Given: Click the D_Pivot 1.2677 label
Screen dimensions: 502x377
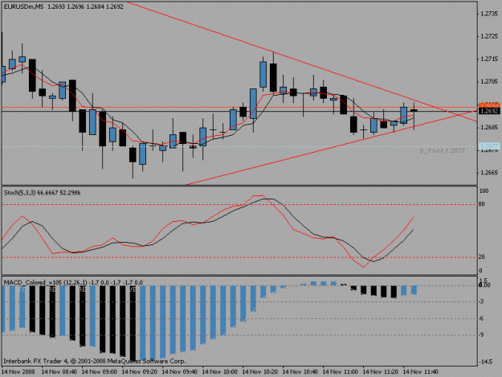Looking at the screenshot, I should click(x=442, y=150).
